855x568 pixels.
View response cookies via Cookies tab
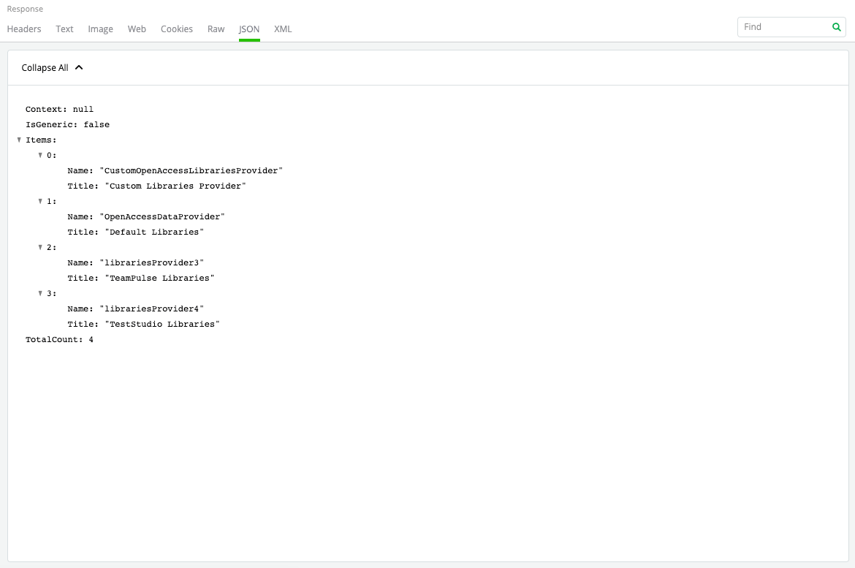pyautogui.click(x=177, y=29)
